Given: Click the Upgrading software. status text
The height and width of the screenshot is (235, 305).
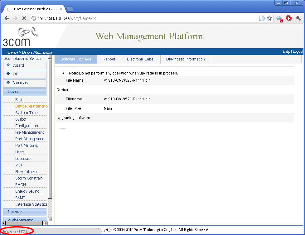Looking at the screenshot, I should [x=74, y=118].
